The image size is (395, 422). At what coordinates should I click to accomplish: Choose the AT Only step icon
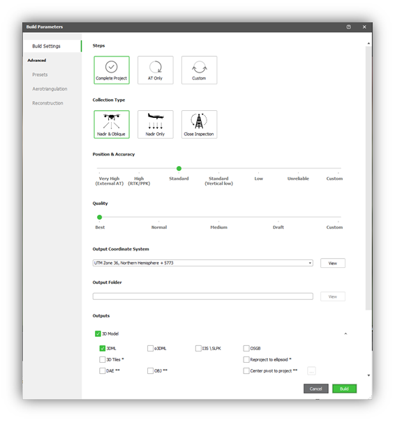[x=156, y=70]
